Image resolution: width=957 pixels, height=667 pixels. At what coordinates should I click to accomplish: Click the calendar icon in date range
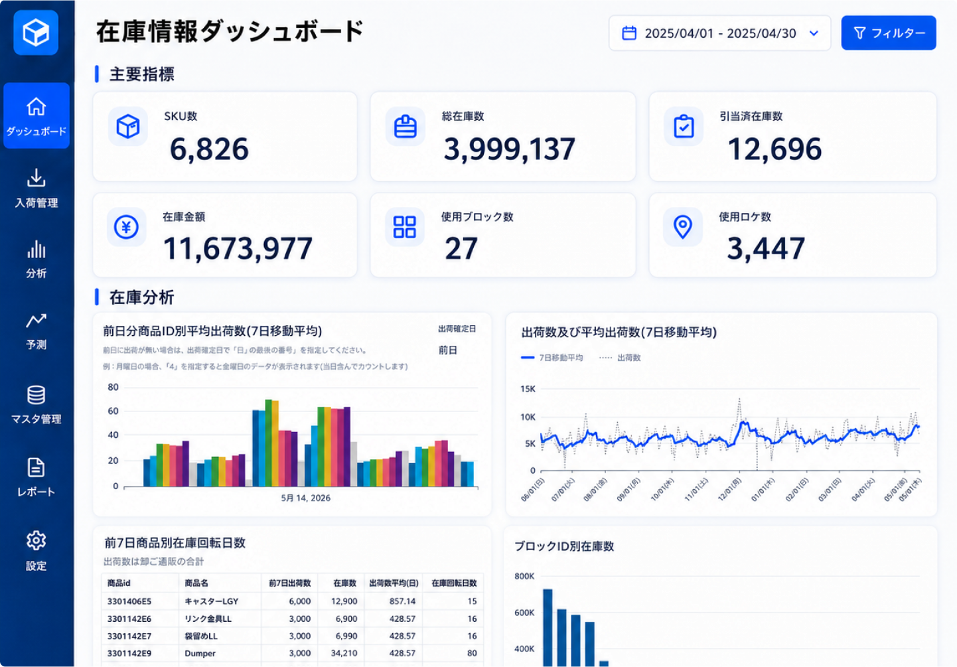[x=629, y=33]
